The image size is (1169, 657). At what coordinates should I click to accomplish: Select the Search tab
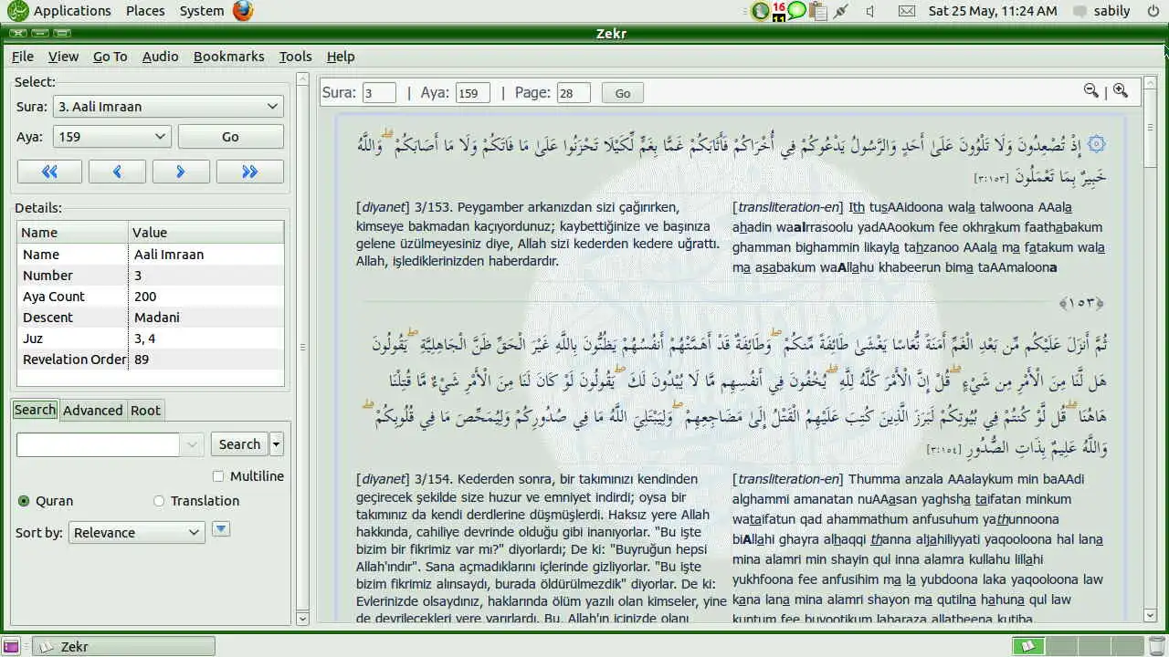(x=35, y=410)
